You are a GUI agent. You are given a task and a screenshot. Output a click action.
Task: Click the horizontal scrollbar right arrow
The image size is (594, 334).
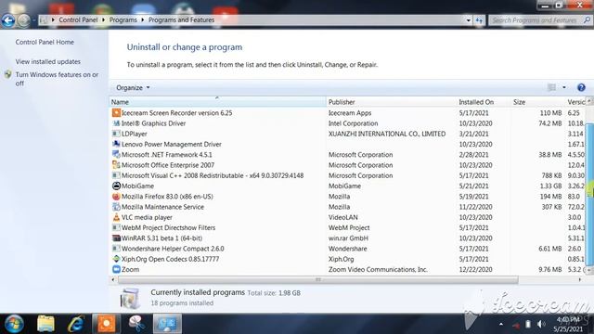pos(579,280)
